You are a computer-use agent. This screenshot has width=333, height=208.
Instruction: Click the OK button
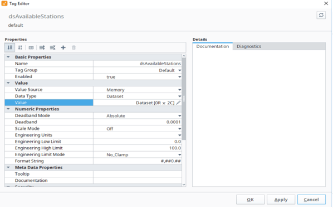click(x=251, y=200)
